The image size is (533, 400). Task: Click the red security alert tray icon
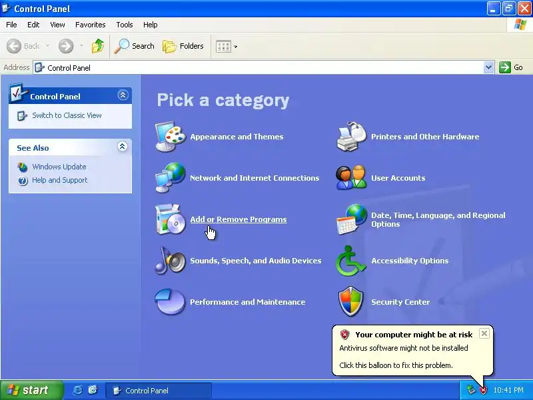coord(483,390)
